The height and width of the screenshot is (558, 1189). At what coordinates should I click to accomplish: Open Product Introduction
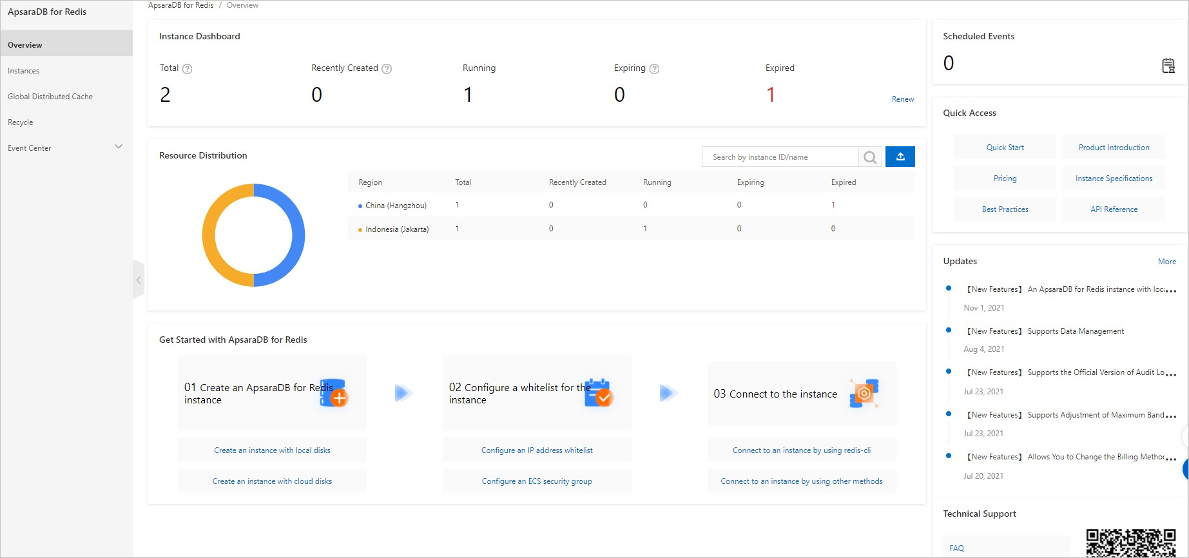[x=1114, y=148]
